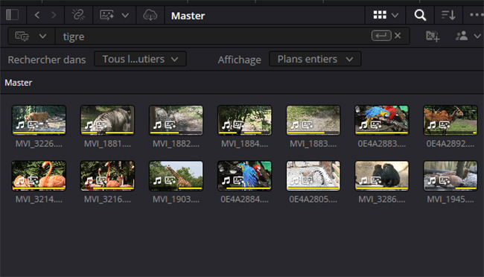Clear the tigre search text
This screenshot has width=484, height=277.
pos(398,36)
